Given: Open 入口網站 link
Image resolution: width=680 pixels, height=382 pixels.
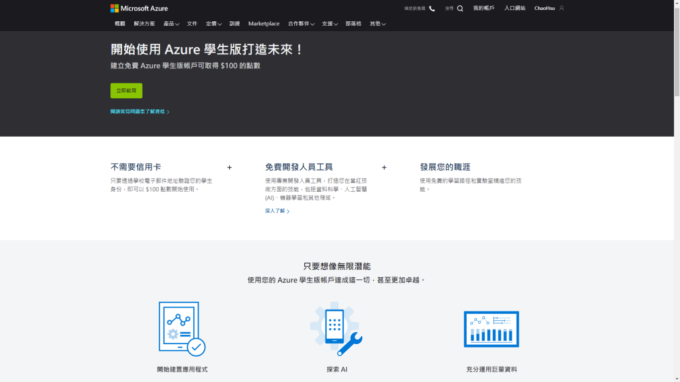Looking at the screenshot, I should pos(515,8).
